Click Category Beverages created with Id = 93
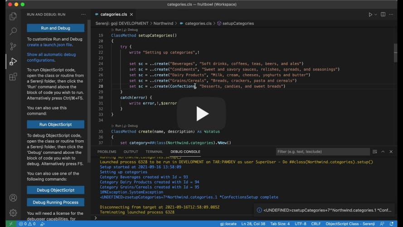 [144, 177]
